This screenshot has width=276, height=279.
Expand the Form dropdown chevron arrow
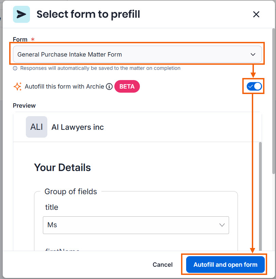tap(253, 55)
